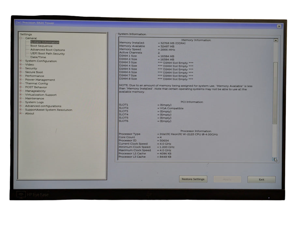Click the DIMM 2 Size row
The height and width of the screenshot is (228, 303).
tap(147, 59)
